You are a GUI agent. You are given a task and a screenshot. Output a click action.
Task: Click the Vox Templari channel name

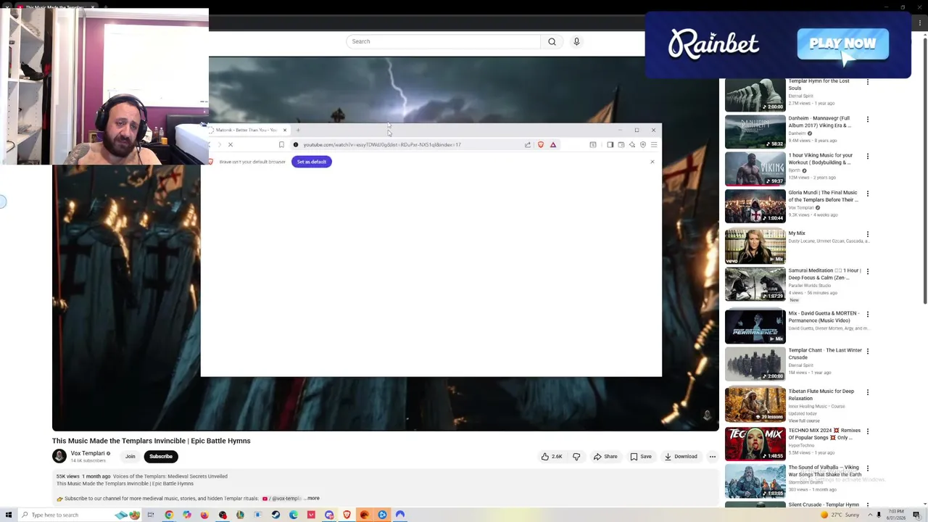[x=88, y=453]
